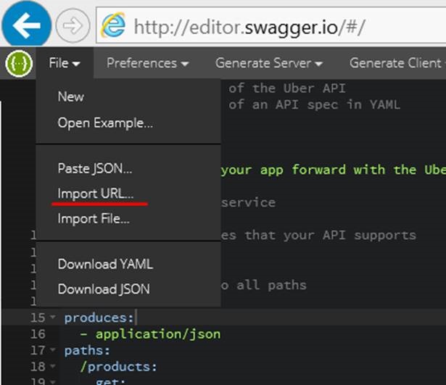Image resolution: width=446 pixels, height=385 pixels.
Task: Click line number 16 in the gutter
Action: [38, 334]
